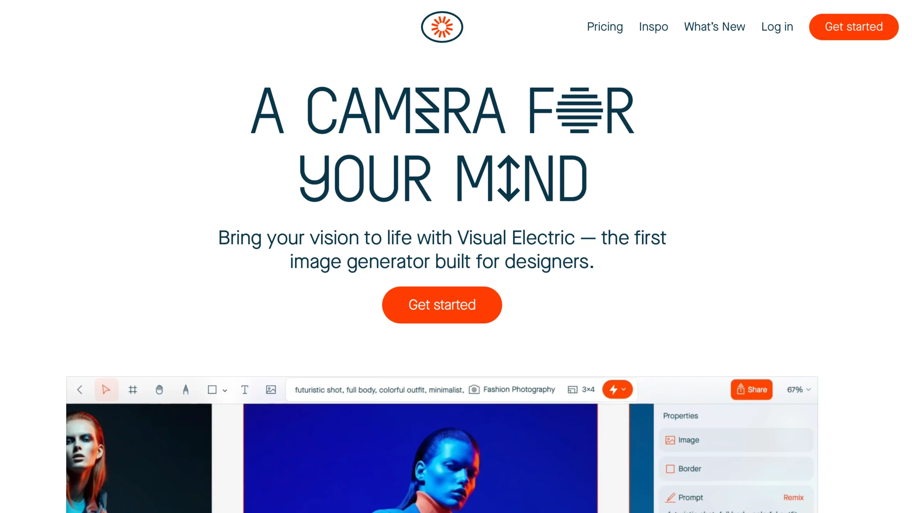912x513 pixels.
Task: Click the Share button in toolbar
Action: point(752,389)
